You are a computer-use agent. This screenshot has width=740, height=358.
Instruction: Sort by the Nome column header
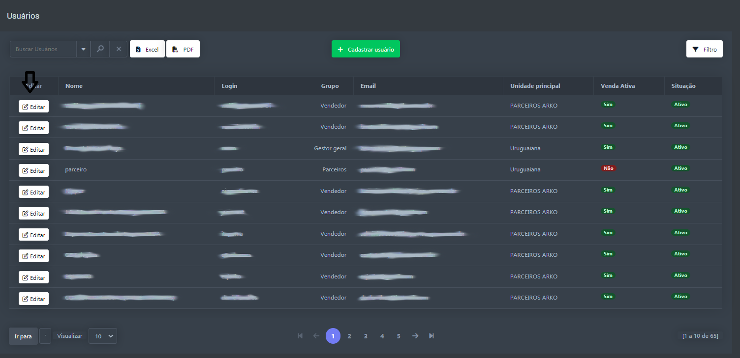pyautogui.click(x=74, y=86)
